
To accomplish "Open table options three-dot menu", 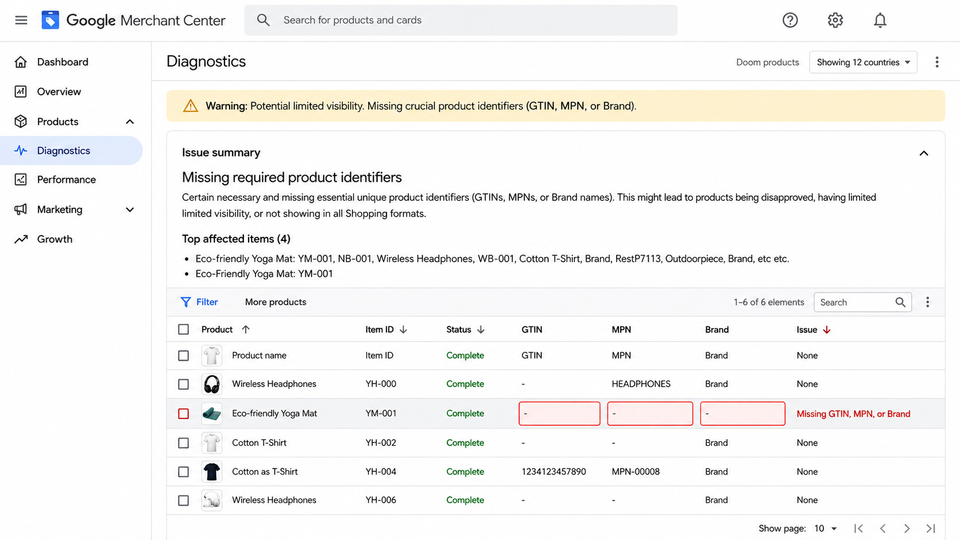I will tap(927, 302).
